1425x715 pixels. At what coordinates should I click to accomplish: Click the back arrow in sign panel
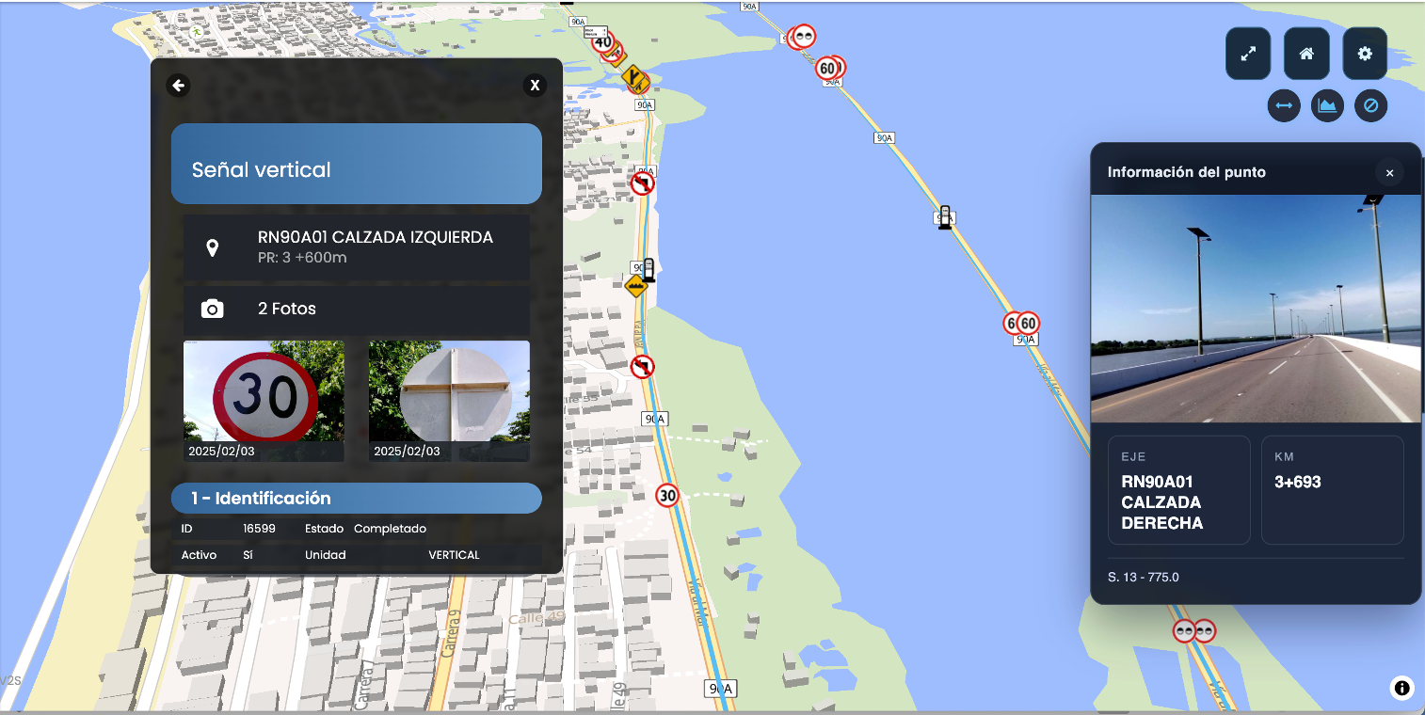click(178, 86)
